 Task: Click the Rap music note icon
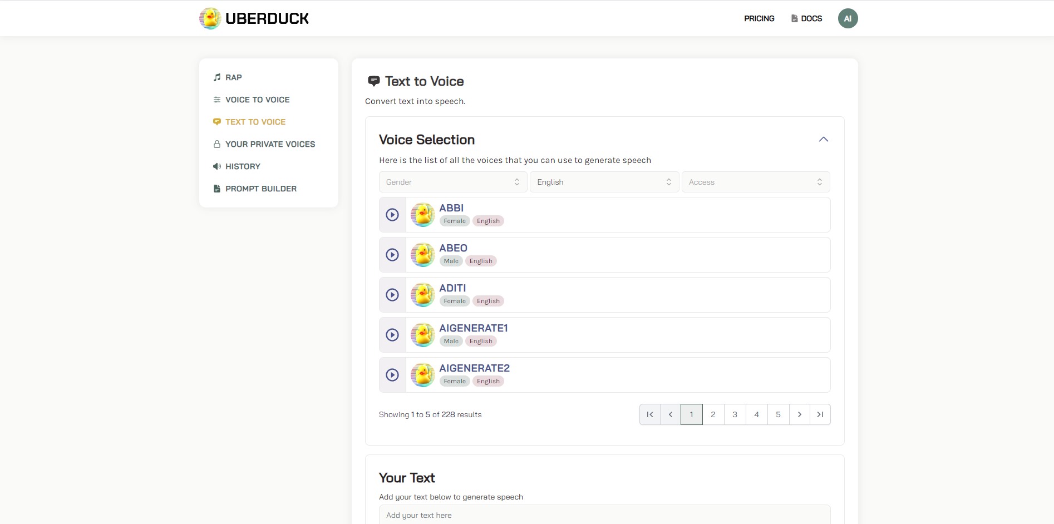[x=217, y=77]
